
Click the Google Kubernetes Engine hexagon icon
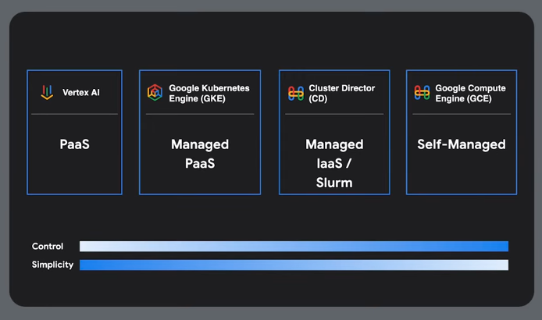coord(155,93)
